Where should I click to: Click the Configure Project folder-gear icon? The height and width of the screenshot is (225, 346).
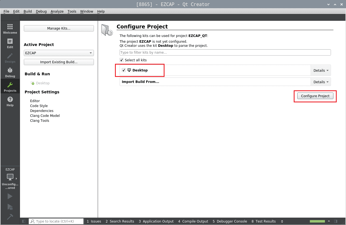coord(107,30)
